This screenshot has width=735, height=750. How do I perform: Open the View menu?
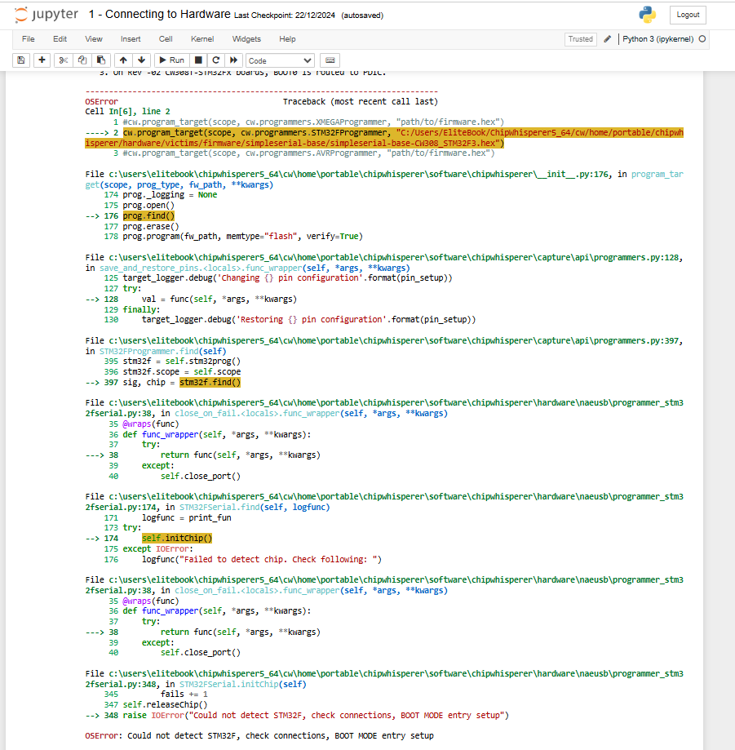click(94, 39)
